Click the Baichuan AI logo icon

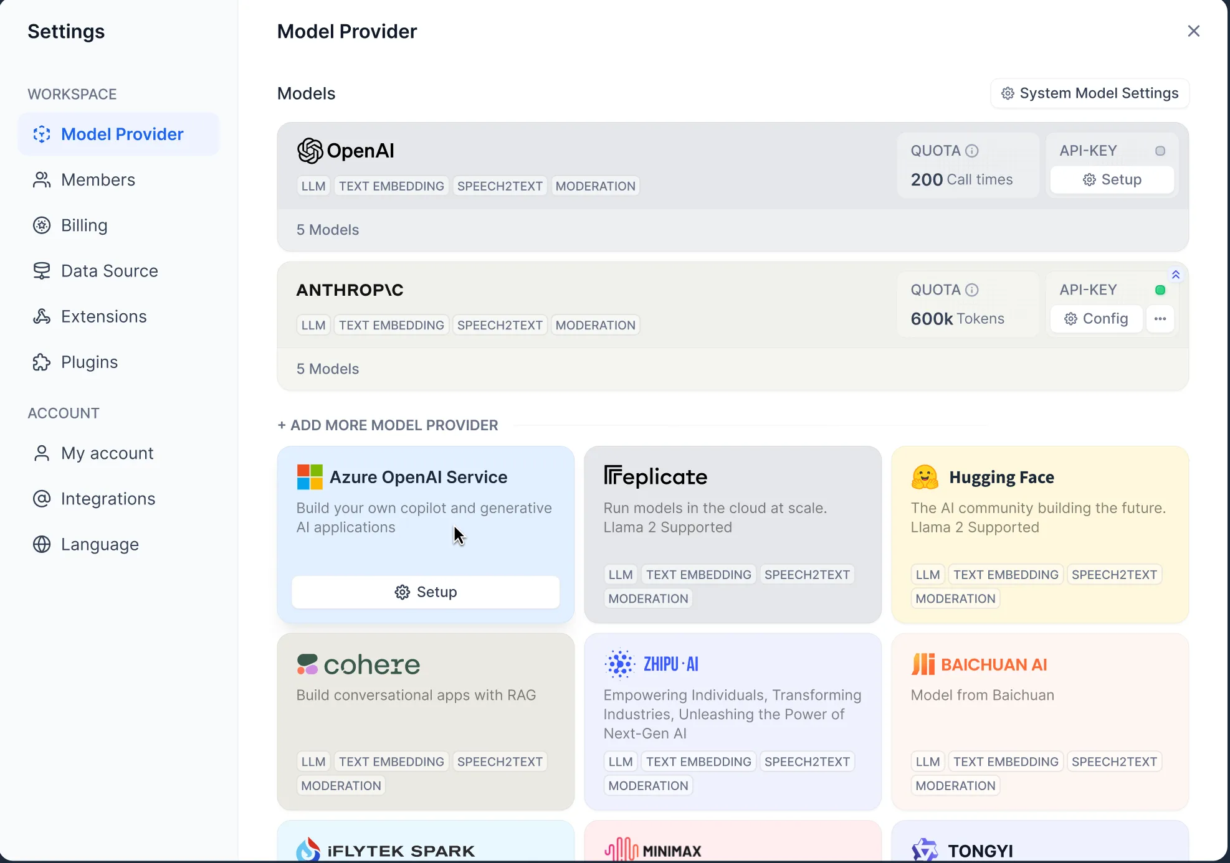coord(923,664)
